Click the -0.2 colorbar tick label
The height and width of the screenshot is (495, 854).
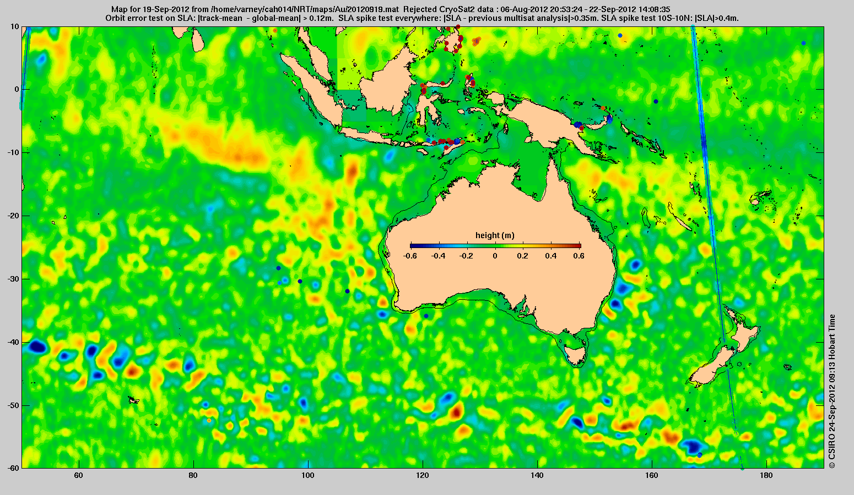pos(467,256)
